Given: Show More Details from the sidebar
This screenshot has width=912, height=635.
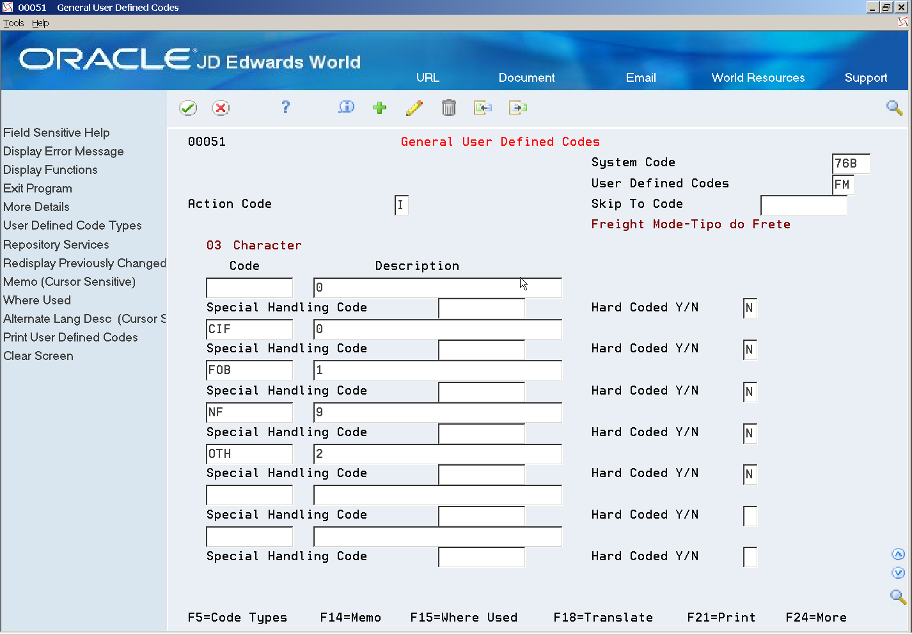Looking at the screenshot, I should point(36,207).
